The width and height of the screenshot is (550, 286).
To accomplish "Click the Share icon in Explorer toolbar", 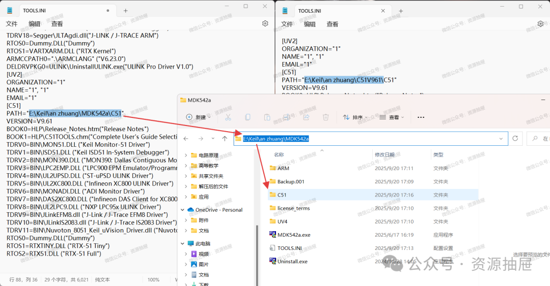I will [x=306, y=117].
